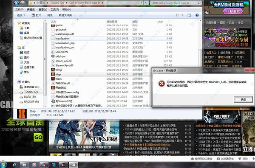Click the WinRAR books icon in the taskbar
This screenshot has height=168, width=255.
[63, 165]
